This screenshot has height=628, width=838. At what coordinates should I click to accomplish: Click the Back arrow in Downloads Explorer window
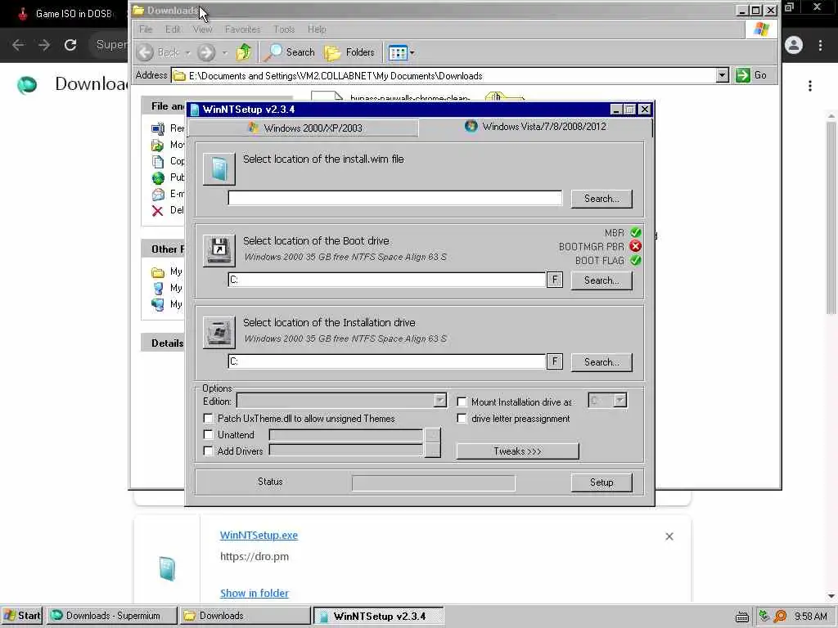pos(145,52)
